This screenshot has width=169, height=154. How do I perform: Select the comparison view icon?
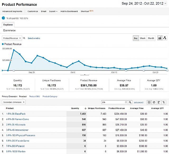click(164, 102)
